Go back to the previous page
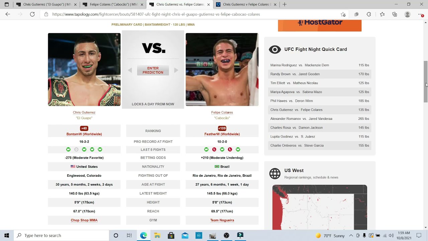Viewport: 428px width, 241px height. click(x=8, y=14)
